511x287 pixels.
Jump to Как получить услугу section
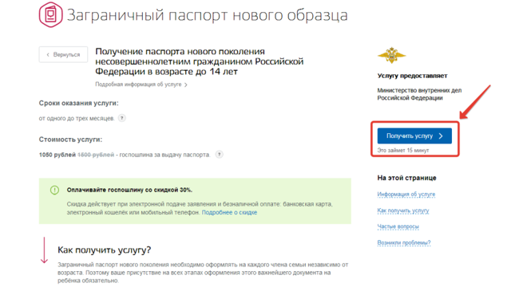click(x=403, y=210)
